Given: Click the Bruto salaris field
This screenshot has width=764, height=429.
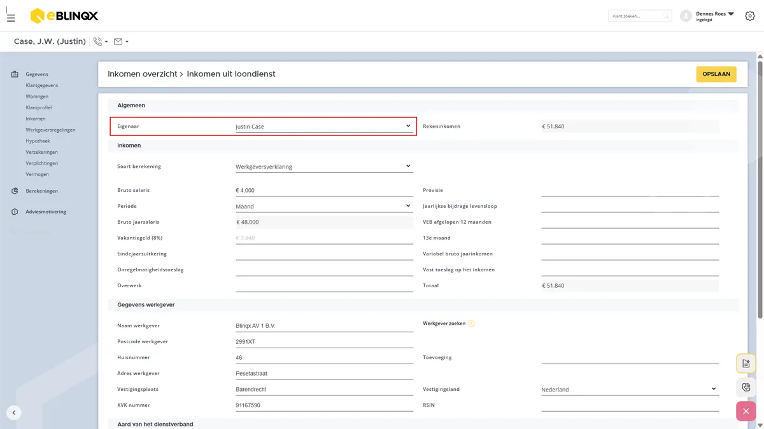Looking at the screenshot, I should (x=324, y=190).
